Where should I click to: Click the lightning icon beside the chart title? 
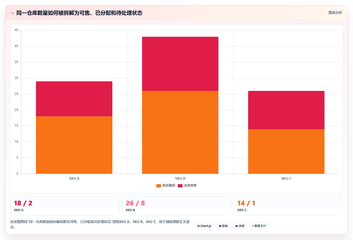click(x=12, y=13)
